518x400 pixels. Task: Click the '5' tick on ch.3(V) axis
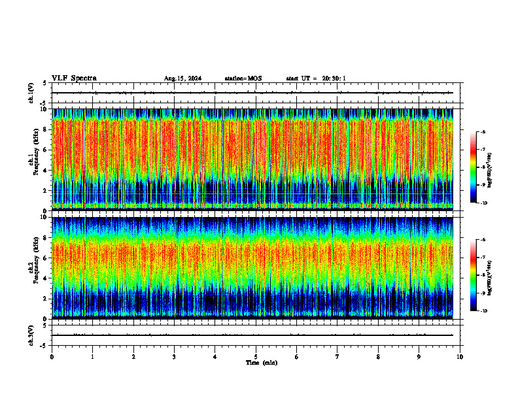point(44,325)
